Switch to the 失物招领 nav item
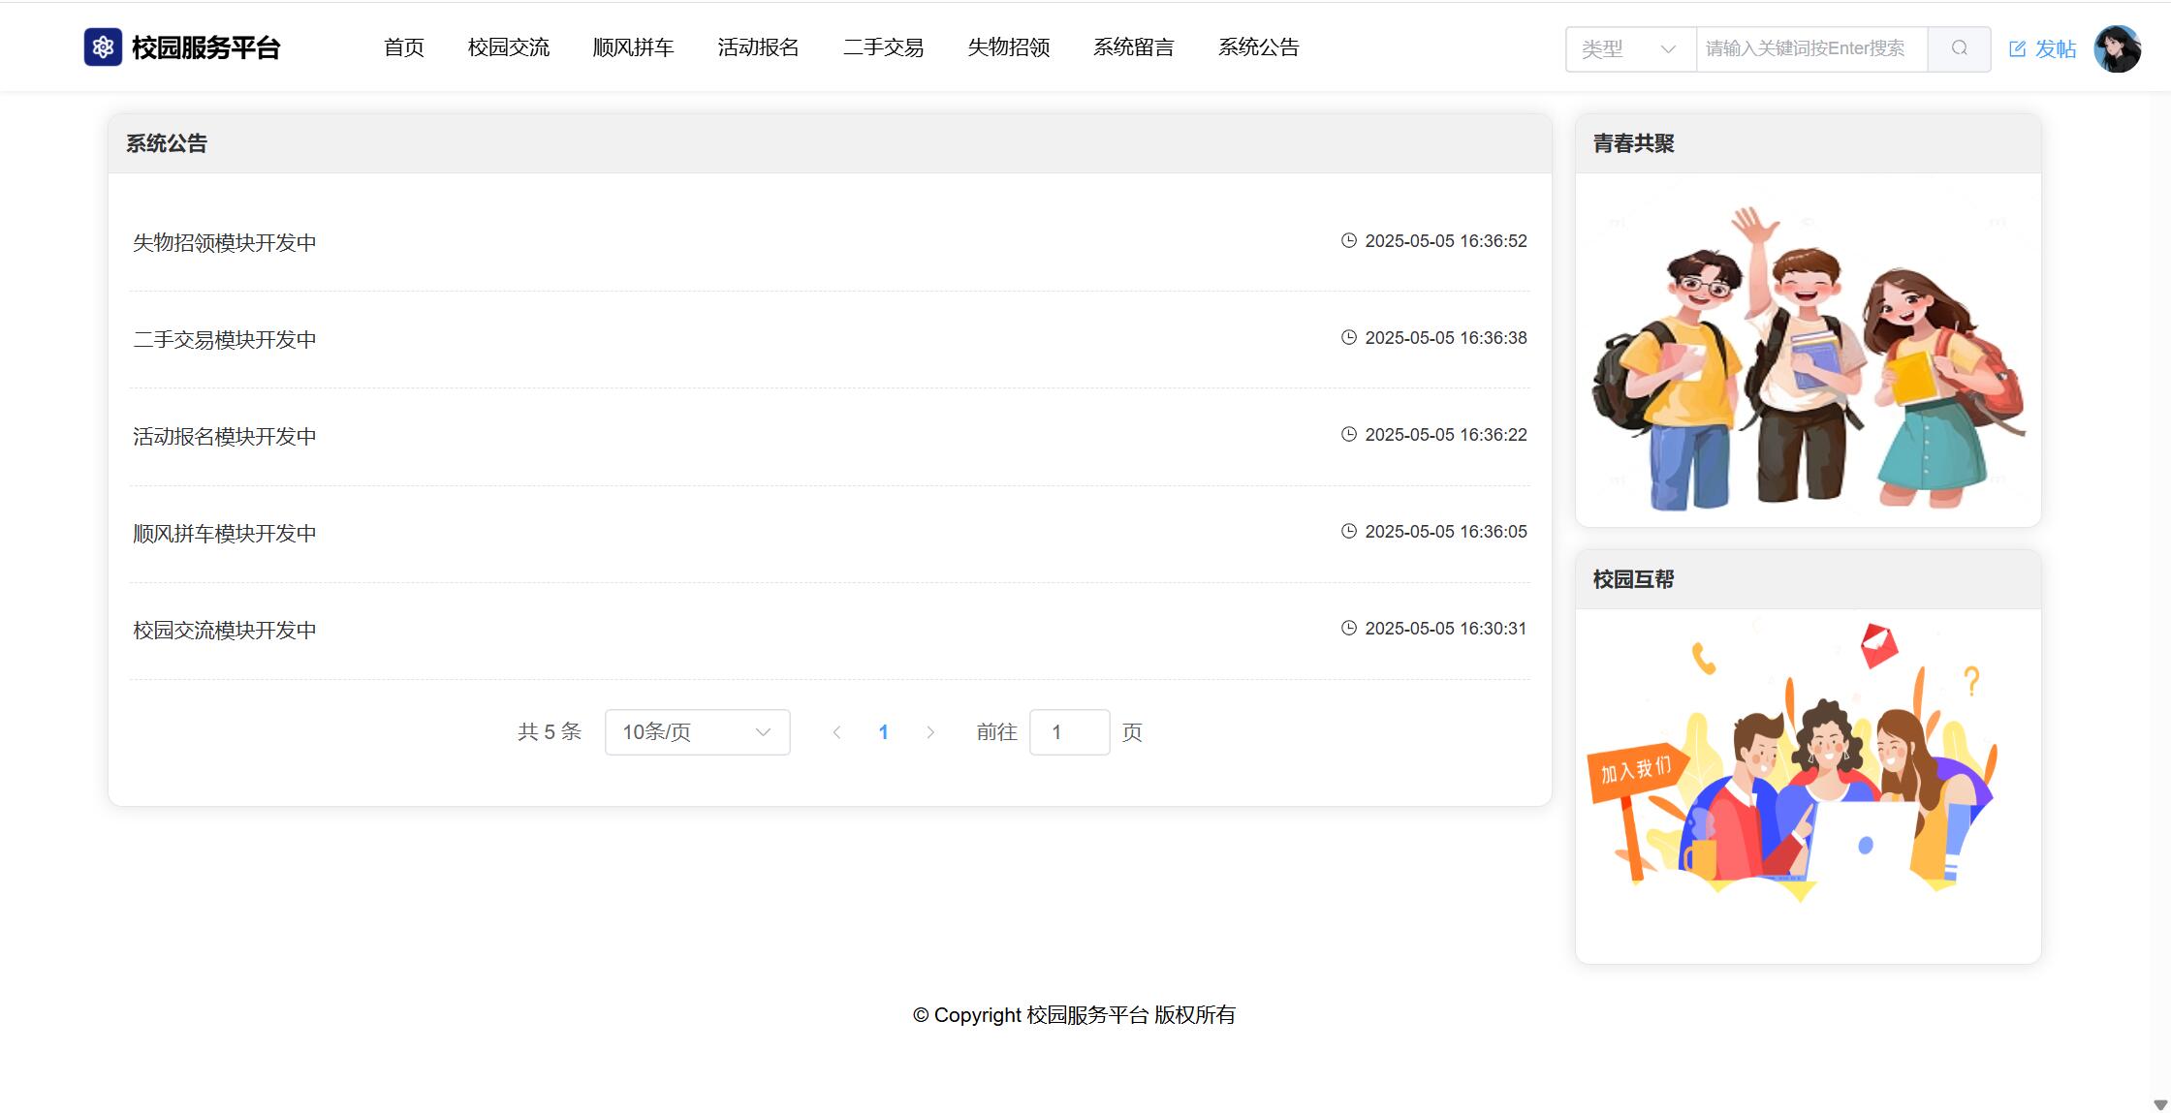This screenshot has height=1113, width=2171. (x=1008, y=47)
